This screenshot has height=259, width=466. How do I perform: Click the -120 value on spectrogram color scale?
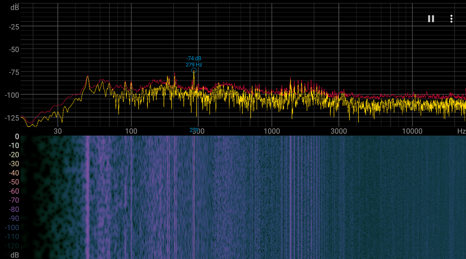12,246
